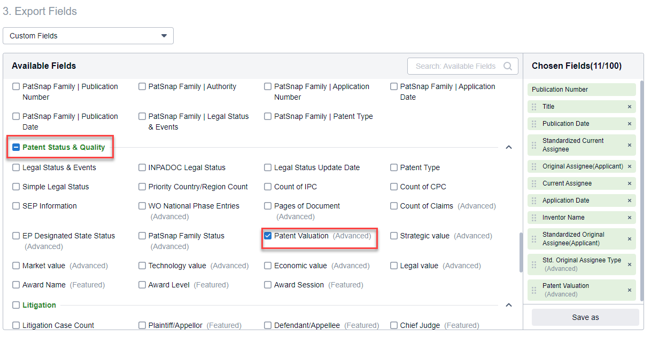This screenshot has height=337, width=651.
Task: Remove Original Assignee(Applicant) chosen field
Action: coord(630,166)
